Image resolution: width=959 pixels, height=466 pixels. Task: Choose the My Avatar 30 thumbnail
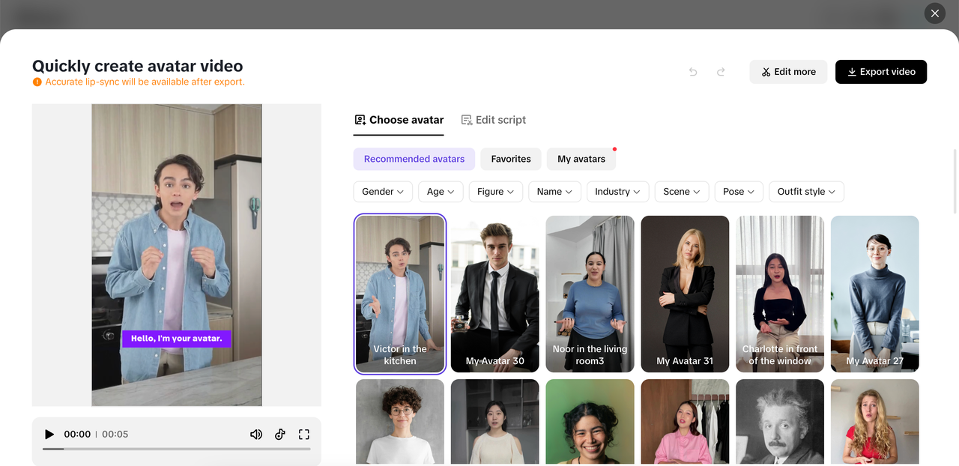click(x=494, y=294)
